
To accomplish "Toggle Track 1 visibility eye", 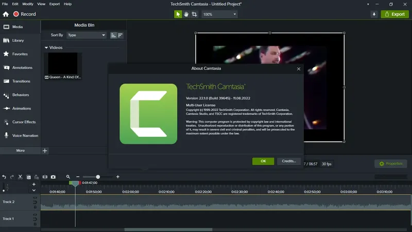I will click(x=35, y=215).
